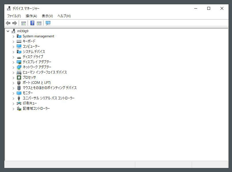Collapse the ml30g9 root node
Screen dimensions: 232x172
coord(8,31)
